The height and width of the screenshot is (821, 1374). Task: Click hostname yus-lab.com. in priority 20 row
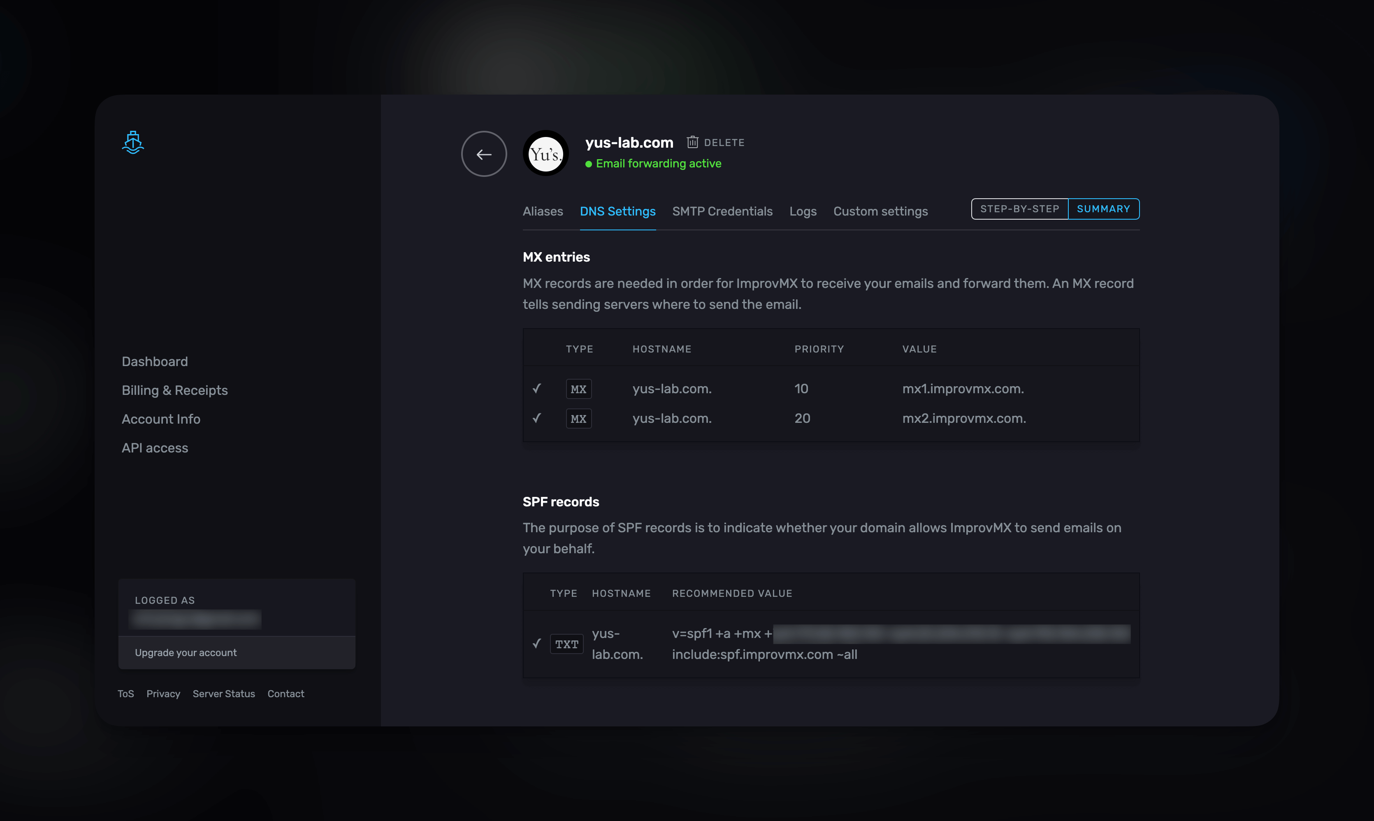[672, 418]
